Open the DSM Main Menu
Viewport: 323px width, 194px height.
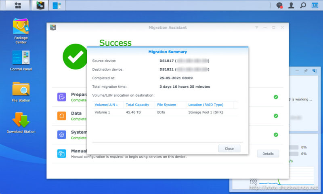18,5
